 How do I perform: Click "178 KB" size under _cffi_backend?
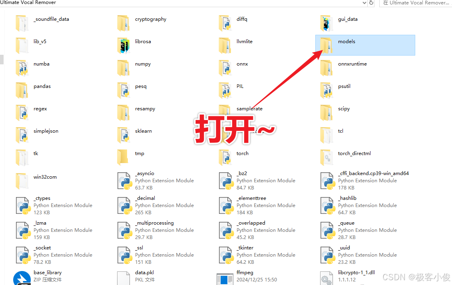pyautogui.click(x=346, y=188)
